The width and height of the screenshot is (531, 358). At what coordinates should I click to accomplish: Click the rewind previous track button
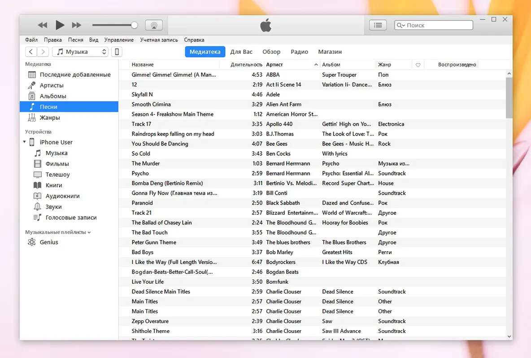[x=43, y=25]
